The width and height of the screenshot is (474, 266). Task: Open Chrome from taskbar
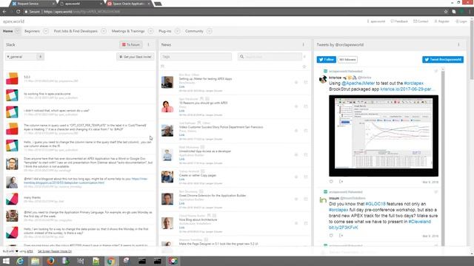tap(111, 261)
